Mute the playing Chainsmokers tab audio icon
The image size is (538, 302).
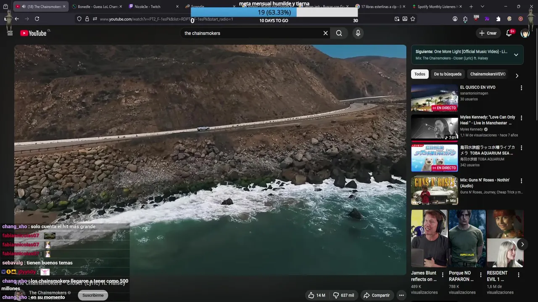coord(24,7)
